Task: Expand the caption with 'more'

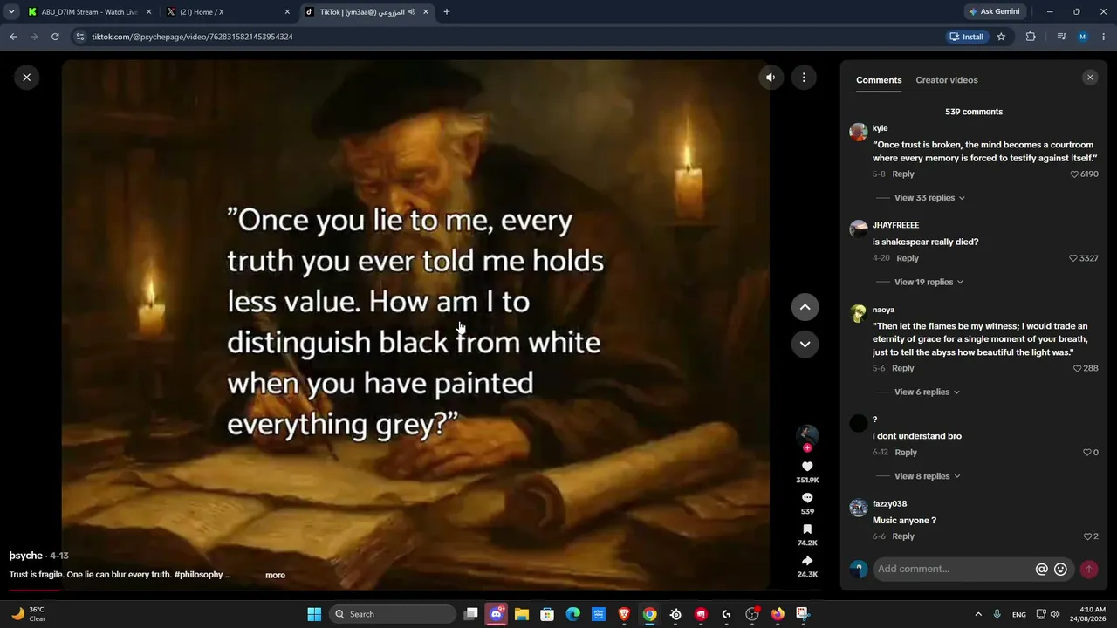Action: (x=275, y=576)
